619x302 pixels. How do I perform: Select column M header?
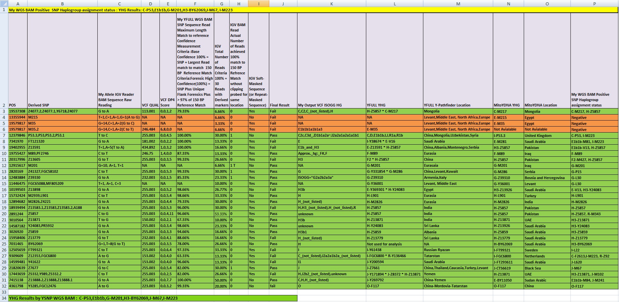coord(458,4)
